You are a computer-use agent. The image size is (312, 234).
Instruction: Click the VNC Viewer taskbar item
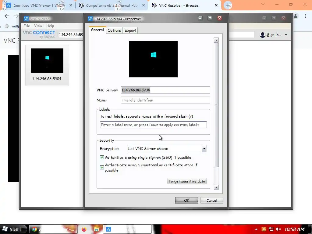127,229
